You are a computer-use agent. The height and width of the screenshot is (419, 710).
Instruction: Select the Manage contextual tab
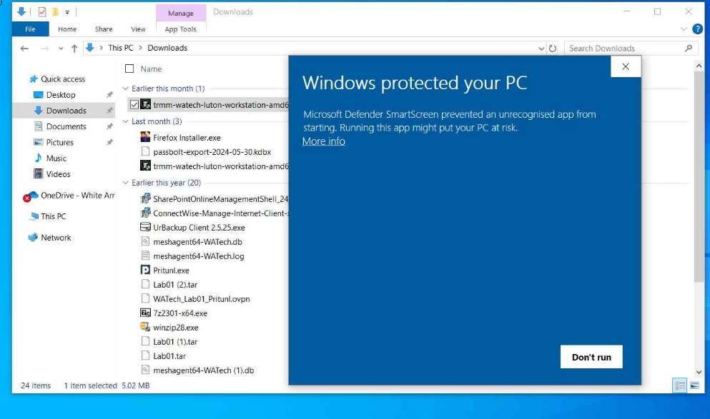tap(181, 13)
